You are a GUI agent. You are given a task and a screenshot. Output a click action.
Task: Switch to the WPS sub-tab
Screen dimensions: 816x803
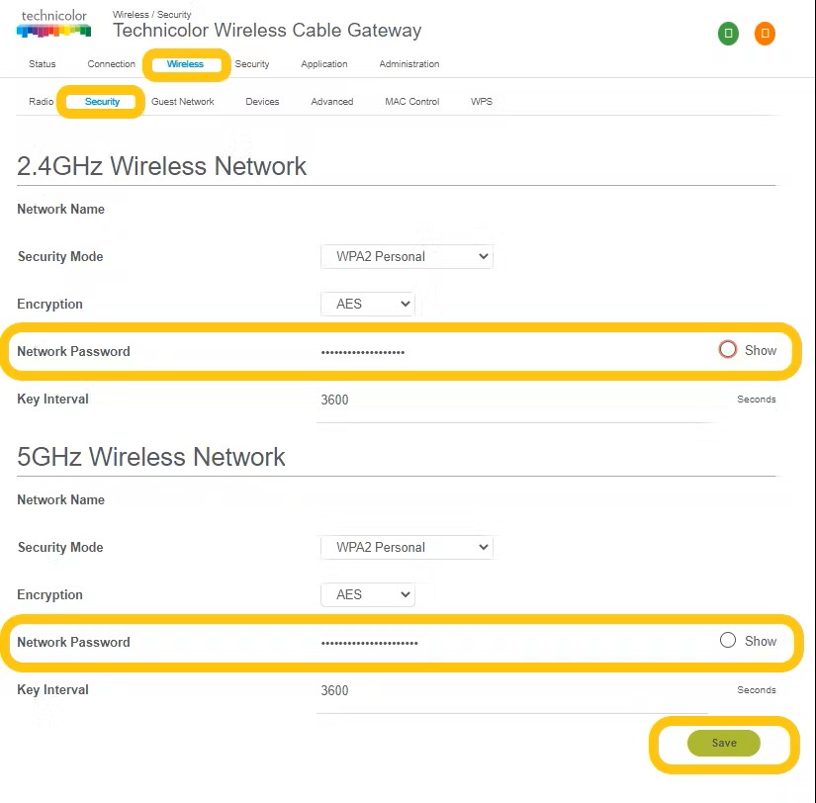pyautogui.click(x=482, y=102)
